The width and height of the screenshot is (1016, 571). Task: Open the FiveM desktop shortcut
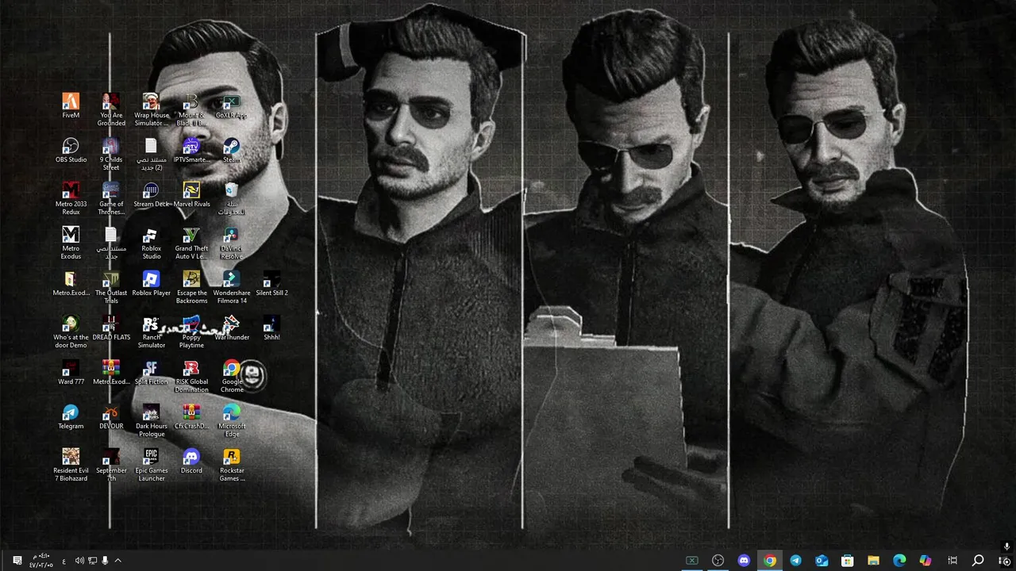coord(71,106)
